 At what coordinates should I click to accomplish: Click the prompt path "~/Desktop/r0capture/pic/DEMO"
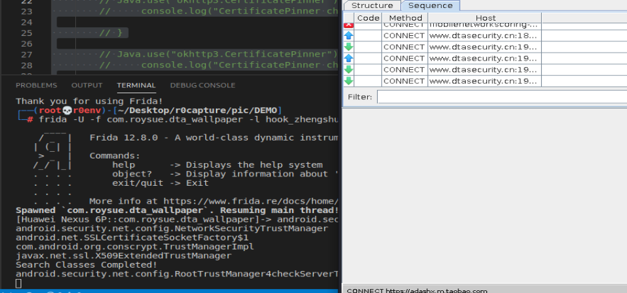(198, 111)
